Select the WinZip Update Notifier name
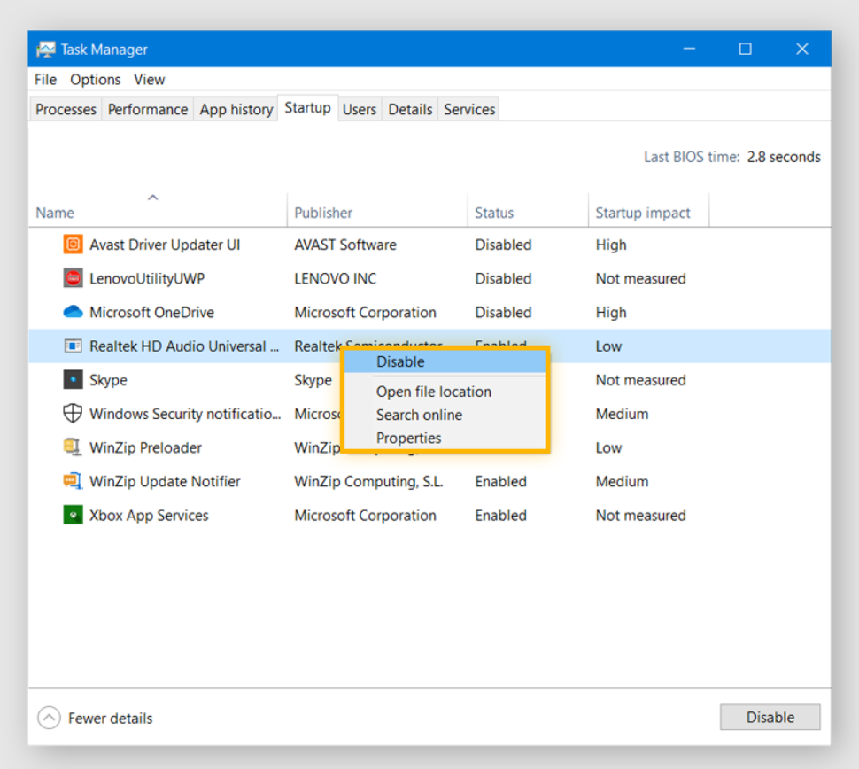The image size is (859, 769). 165,482
